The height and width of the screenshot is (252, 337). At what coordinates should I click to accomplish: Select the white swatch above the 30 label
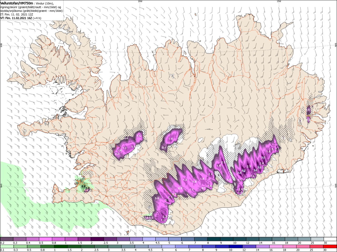click(x=330, y=239)
